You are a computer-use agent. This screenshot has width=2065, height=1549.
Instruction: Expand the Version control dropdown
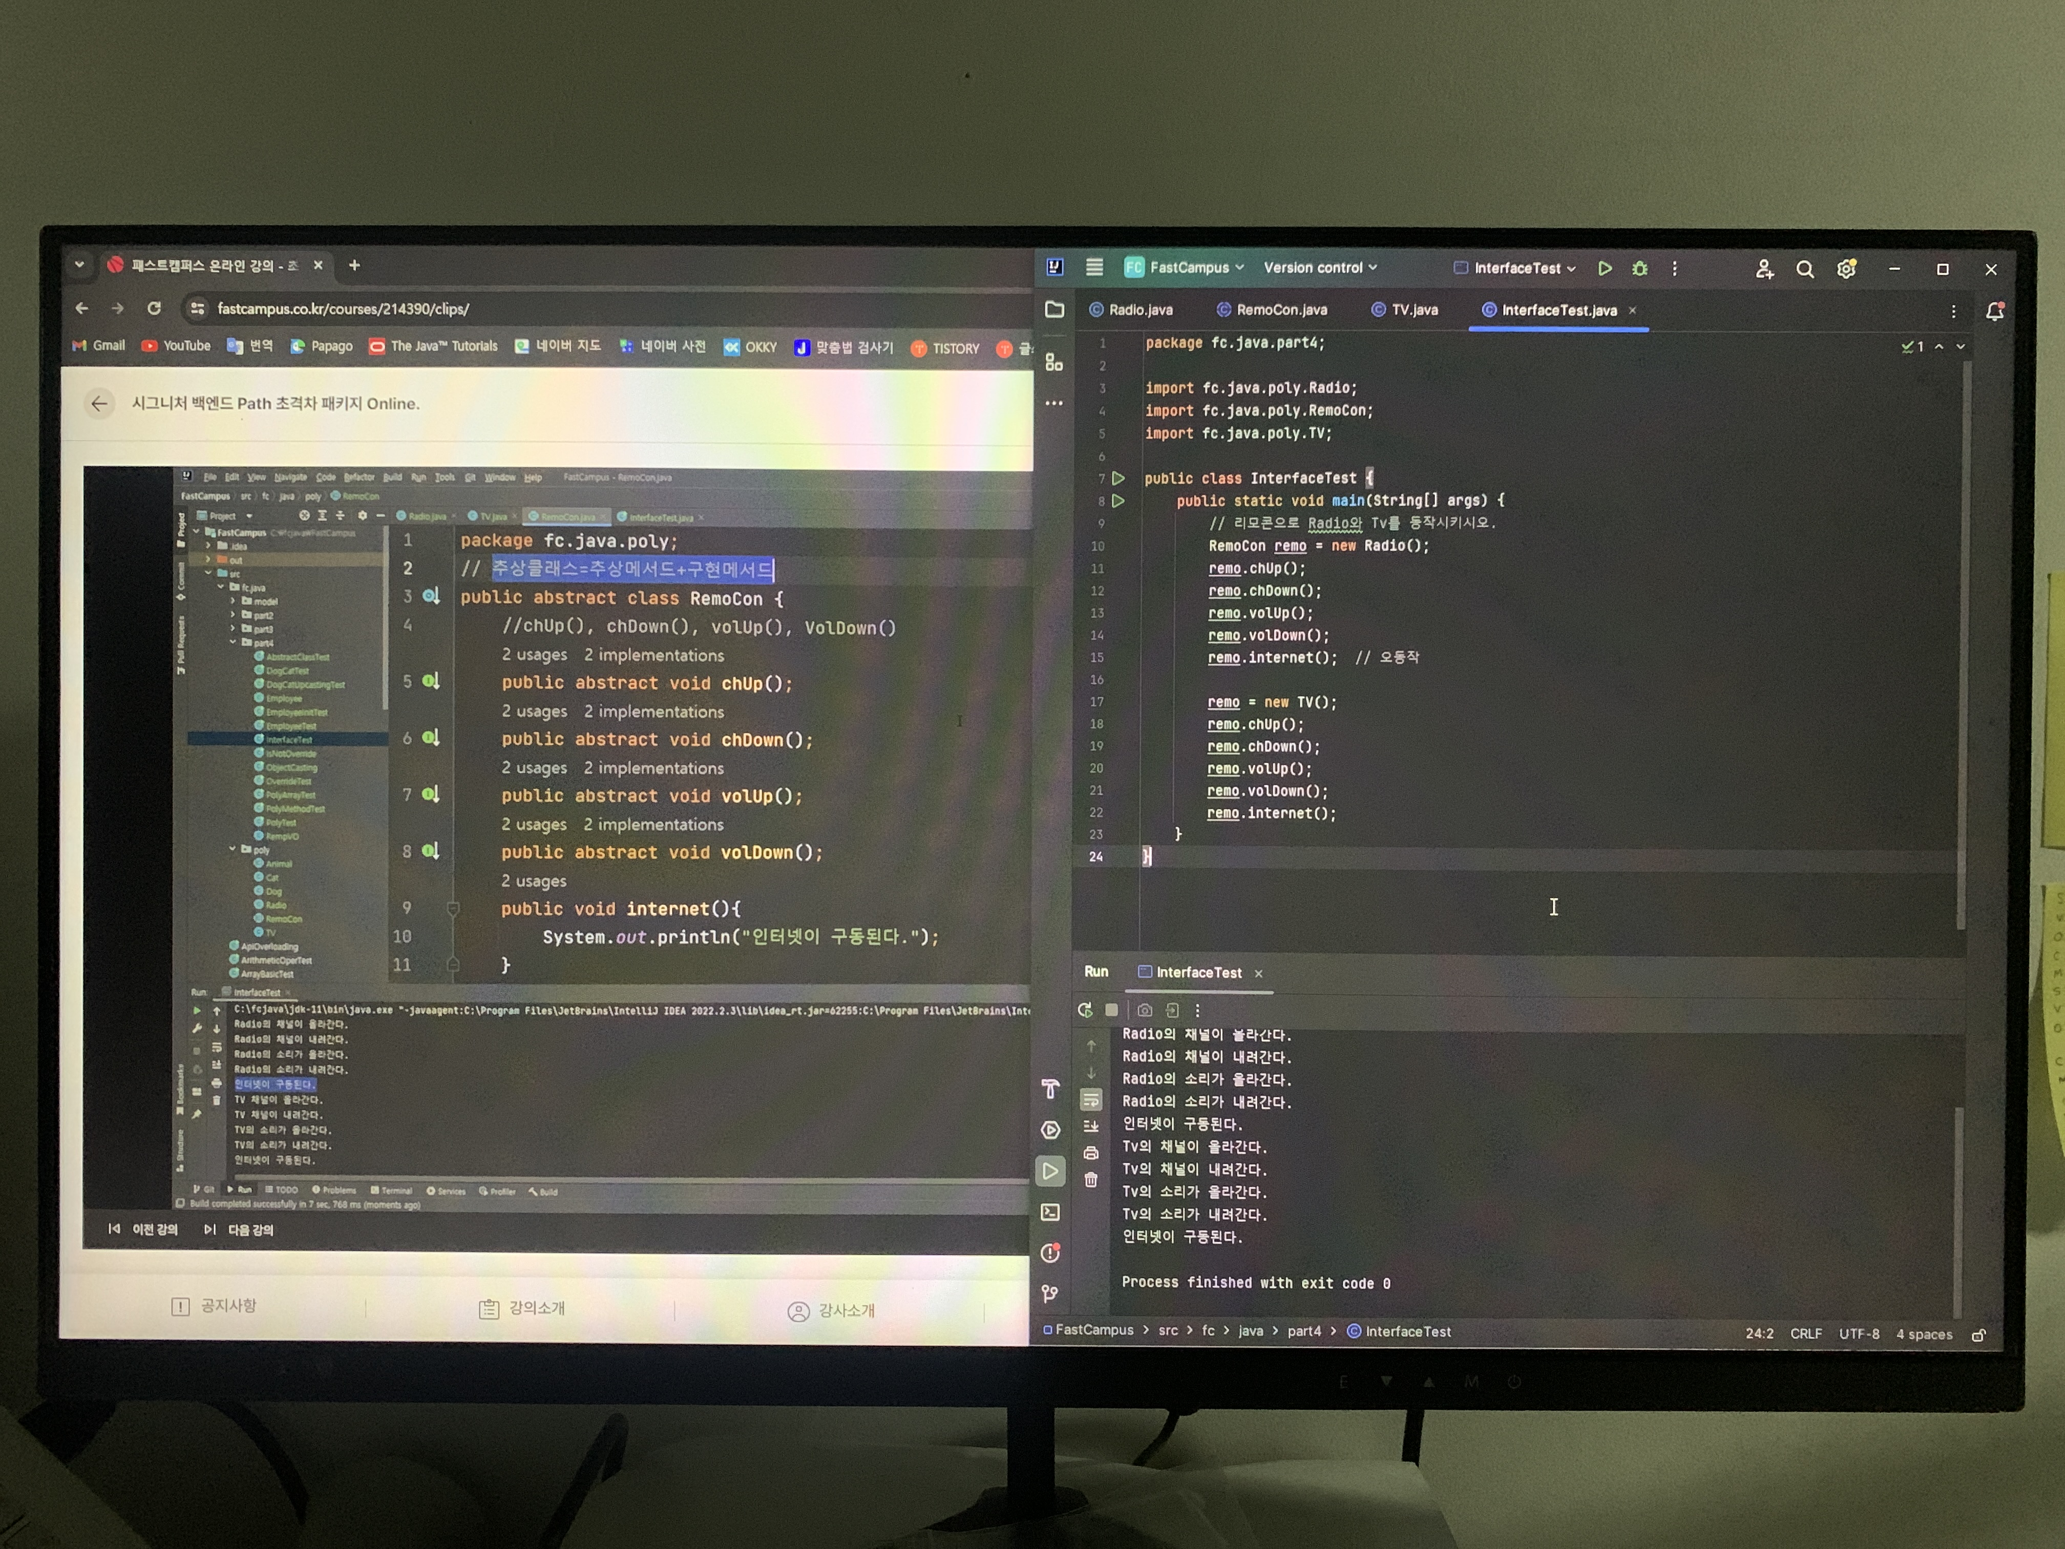tap(1319, 268)
